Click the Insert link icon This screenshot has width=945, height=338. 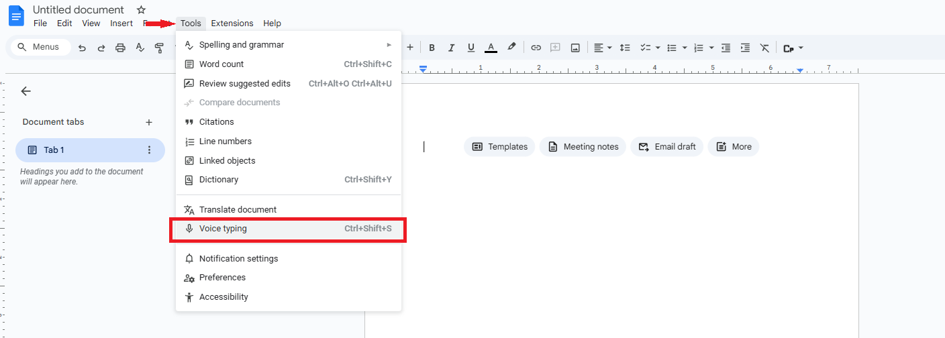536,48
